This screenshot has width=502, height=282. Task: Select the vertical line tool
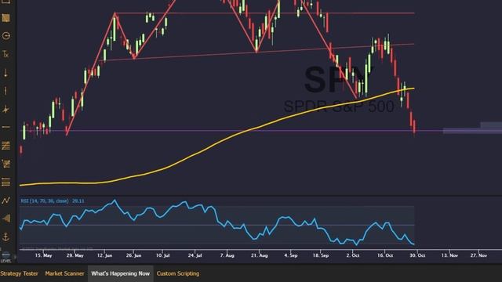pos(5,91)
